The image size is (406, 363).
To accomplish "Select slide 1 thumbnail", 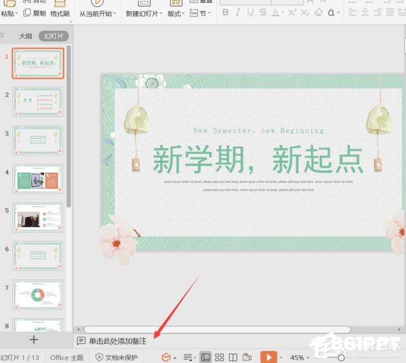I will point(38,63).
